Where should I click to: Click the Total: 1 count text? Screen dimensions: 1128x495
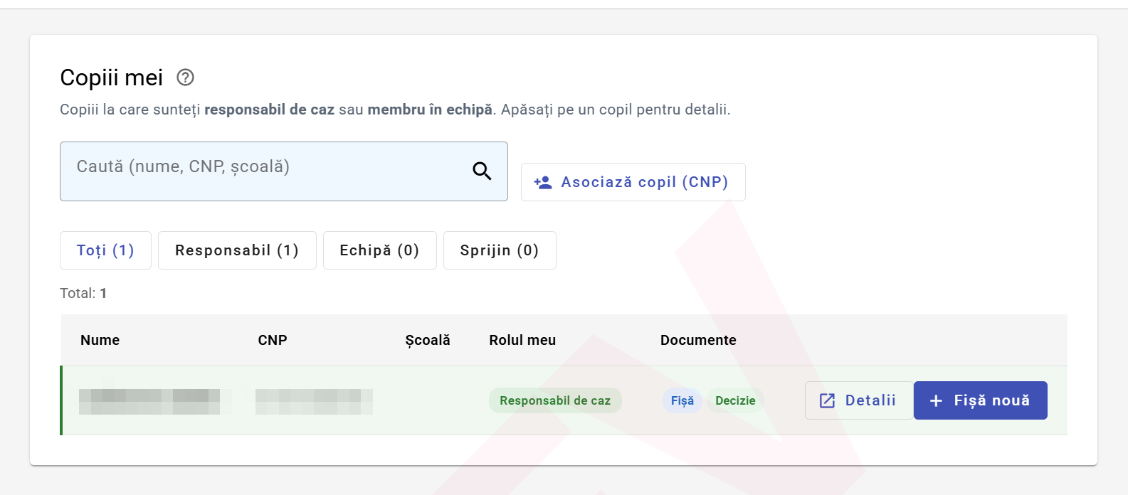(x=83, y=293)
